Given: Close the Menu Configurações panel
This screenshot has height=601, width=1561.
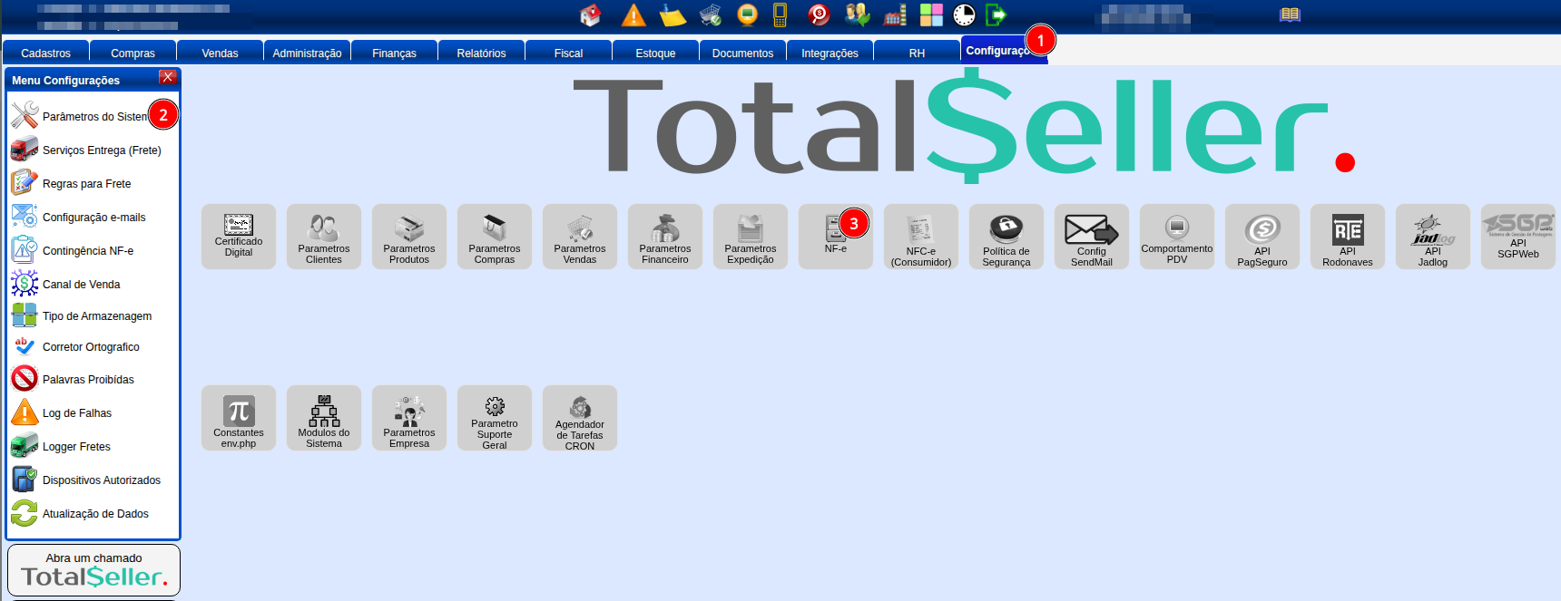Looking at the screenshot, I should click(x=167, y=77).
